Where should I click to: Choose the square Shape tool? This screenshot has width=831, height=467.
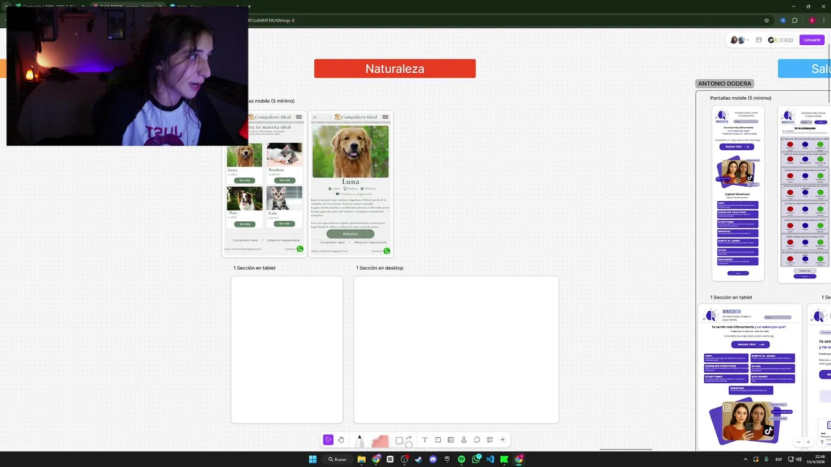tap(399, 440)
